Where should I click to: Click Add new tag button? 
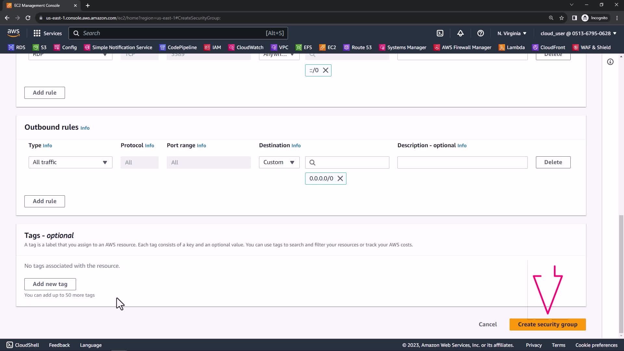click(x=50, y=284)
